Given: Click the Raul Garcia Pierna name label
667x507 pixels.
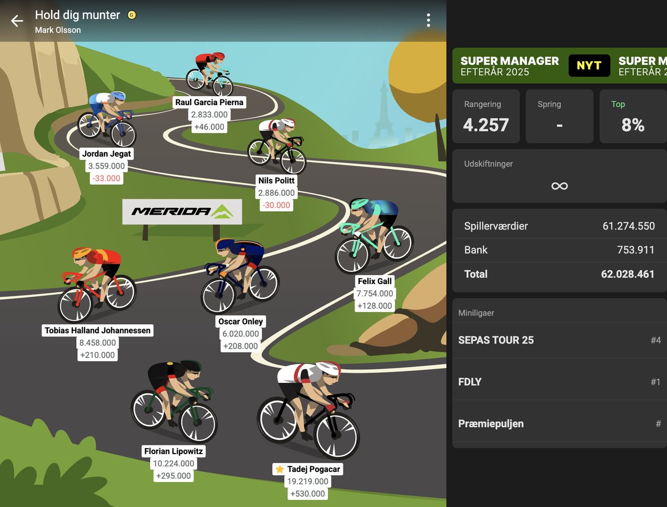Looking at the screenshot, I should pyautogui.click(x=209, y=102).
